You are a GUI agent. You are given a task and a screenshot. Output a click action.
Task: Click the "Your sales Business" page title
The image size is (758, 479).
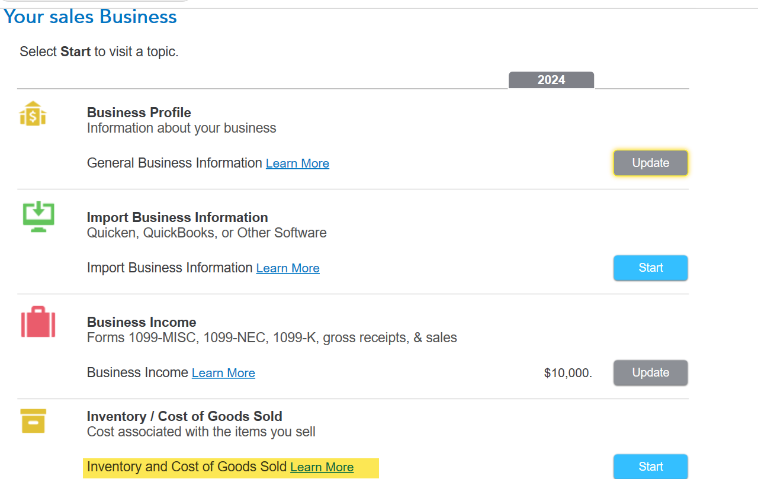coord(91,17)
